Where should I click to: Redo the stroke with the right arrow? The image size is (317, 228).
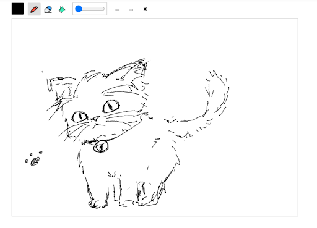131,9
